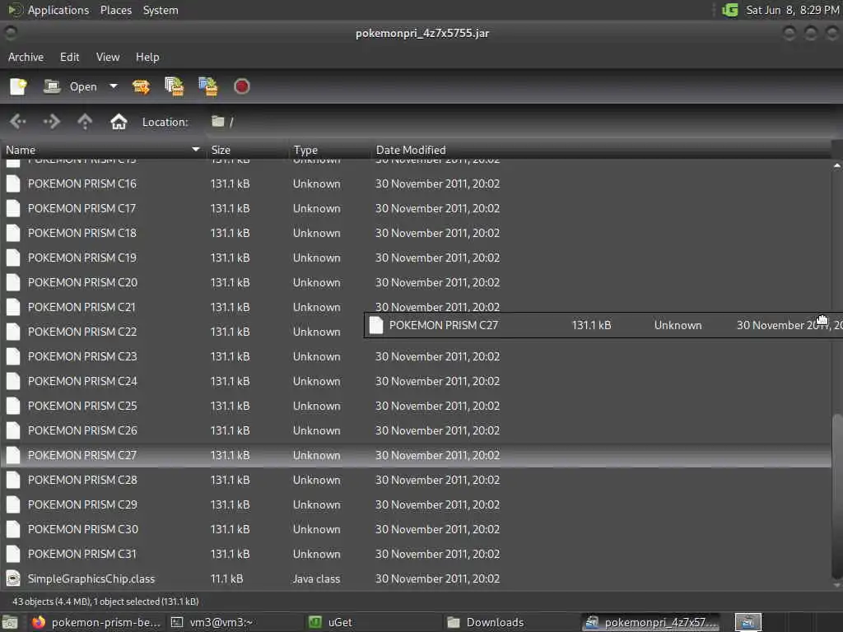The height and width of the screenshot is (632, 843).
Task: Select file POKEMON PRISM C26
Action: click(416, 431)
